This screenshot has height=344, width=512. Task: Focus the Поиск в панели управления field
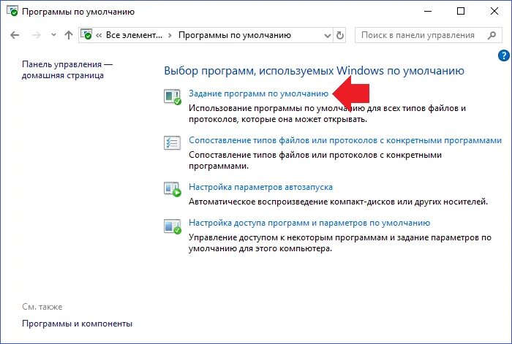tap(428, 35)
